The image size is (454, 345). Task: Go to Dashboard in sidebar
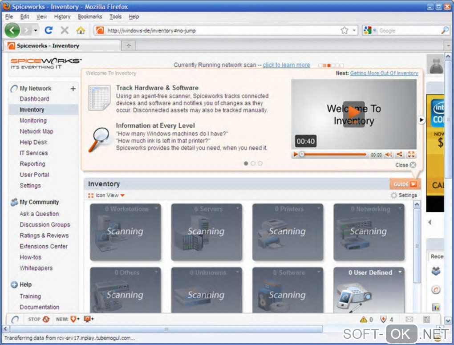click(34, 99)
